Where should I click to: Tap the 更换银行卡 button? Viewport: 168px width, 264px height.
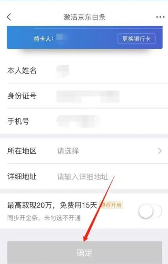click(x=136, y=39)
